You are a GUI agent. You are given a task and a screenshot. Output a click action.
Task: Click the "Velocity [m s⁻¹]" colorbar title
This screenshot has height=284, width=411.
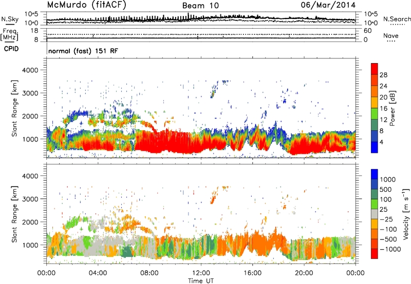(406, 213)
